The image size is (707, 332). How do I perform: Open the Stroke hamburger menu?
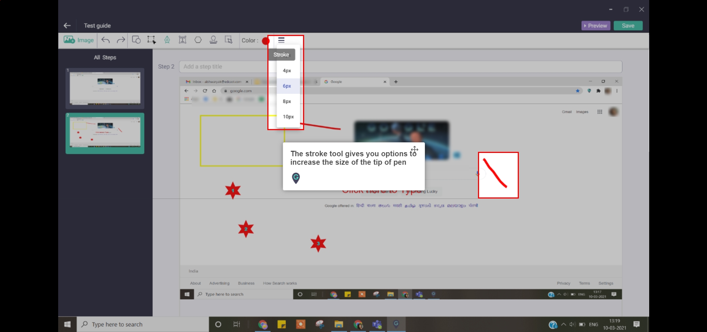pyautogui.click(x=281, y=40)
